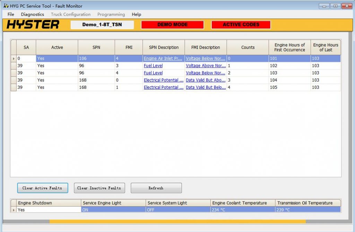The width and height of the screenshot is (355, 232).
Task: Open Electrical Potential link in FMI 1 row
Action: pyautogui.click(x=164, y=87)
